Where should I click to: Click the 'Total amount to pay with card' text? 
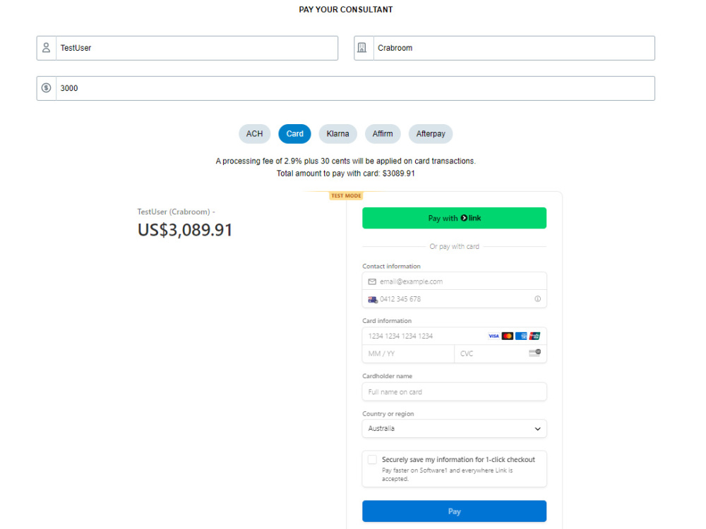346,174
